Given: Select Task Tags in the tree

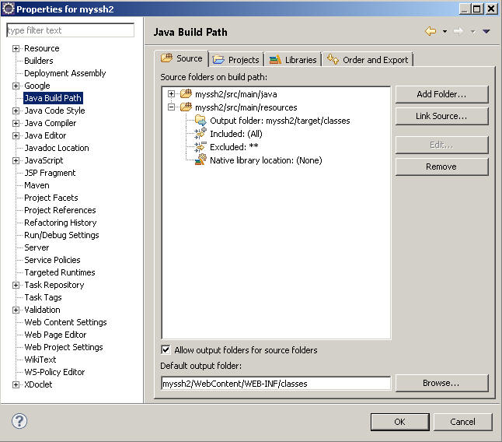Looking at the screenshot, I should tap(44, 297).
